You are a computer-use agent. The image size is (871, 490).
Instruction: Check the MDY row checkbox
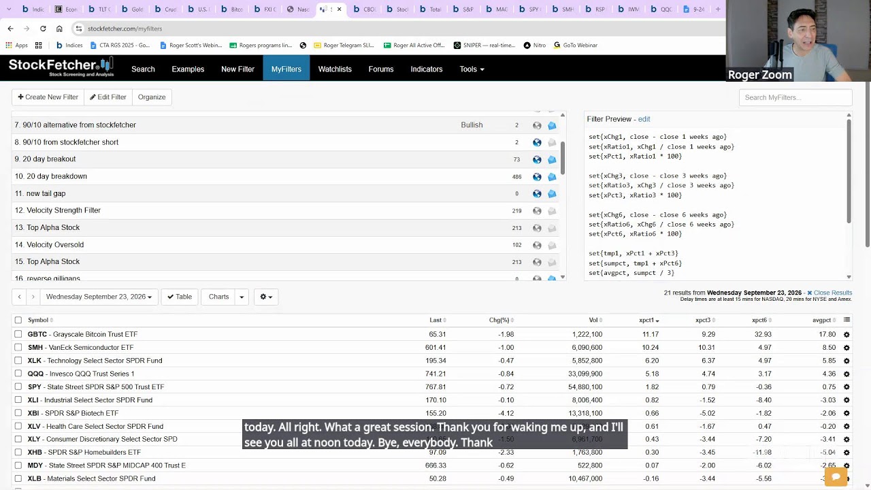pyautogui.click(x=18, y=465)
